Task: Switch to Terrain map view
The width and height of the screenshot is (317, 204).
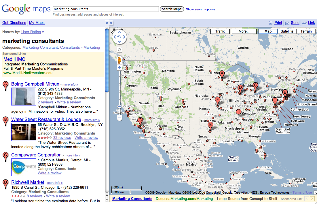Action: click(x=306, y=31)
